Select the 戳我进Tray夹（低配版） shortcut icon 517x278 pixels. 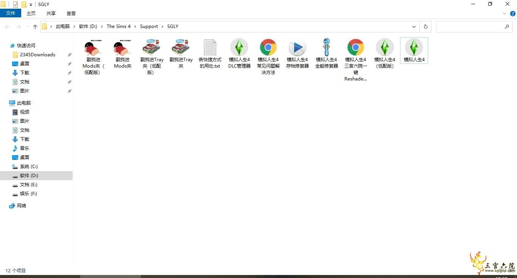pyautogui.click(x=152, y=48)
